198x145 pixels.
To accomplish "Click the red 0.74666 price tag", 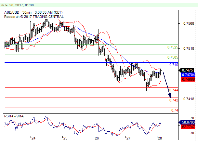I will [x=188, y=79].
